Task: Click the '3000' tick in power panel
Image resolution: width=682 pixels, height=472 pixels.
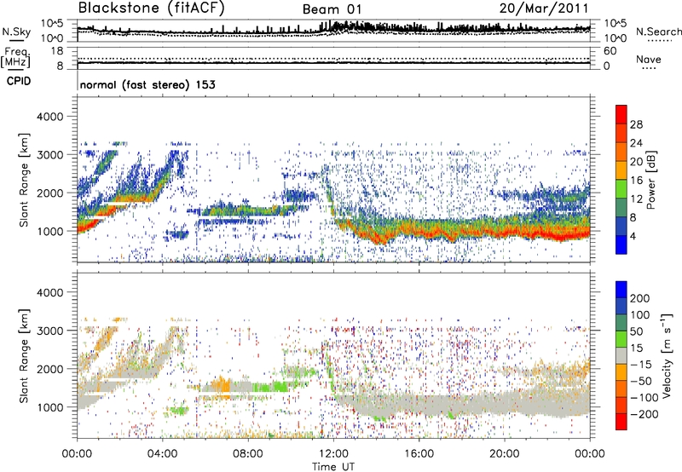Action: pyautogui.click(x=50, y=155)
